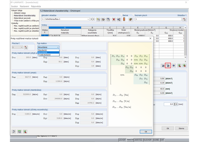199x142 pixels.
Task: Click the Seznam ploch input field
Action: pyautogui.click(x=158, y=19)
